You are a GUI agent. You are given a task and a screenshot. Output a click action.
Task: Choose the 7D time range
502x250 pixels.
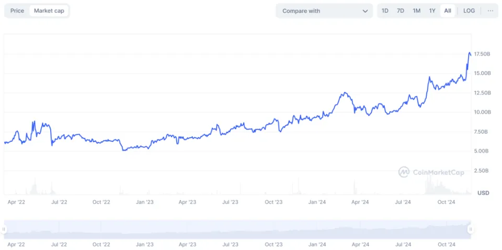[401, 11]
